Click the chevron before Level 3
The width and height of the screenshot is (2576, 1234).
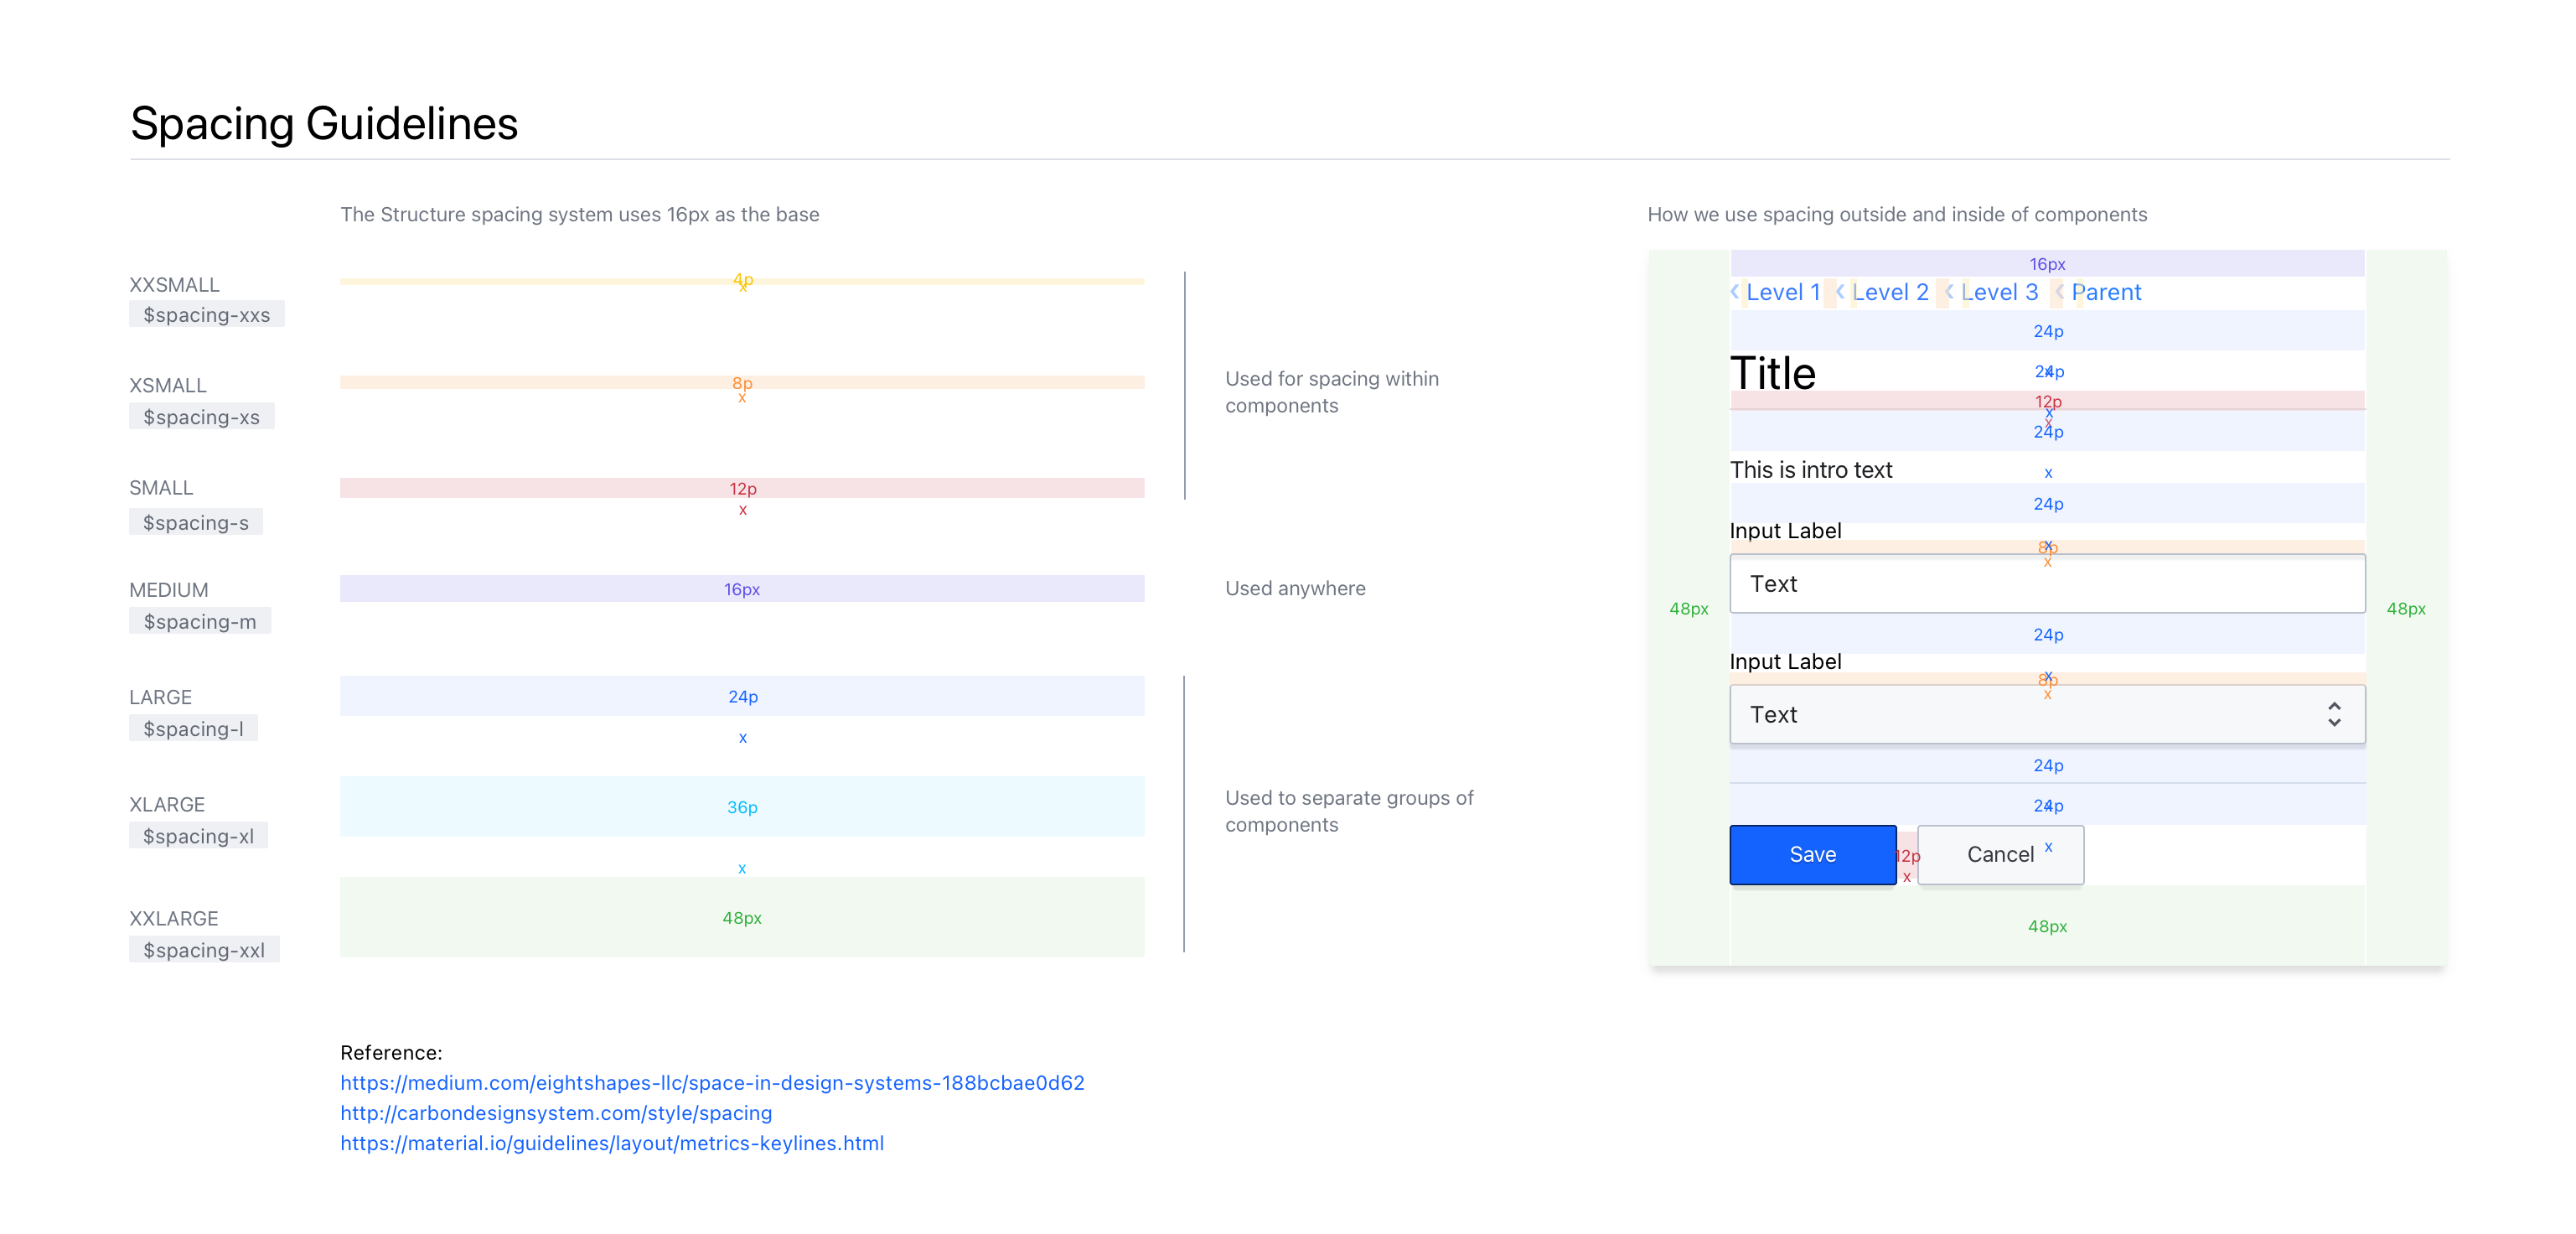coord(1949,291)
